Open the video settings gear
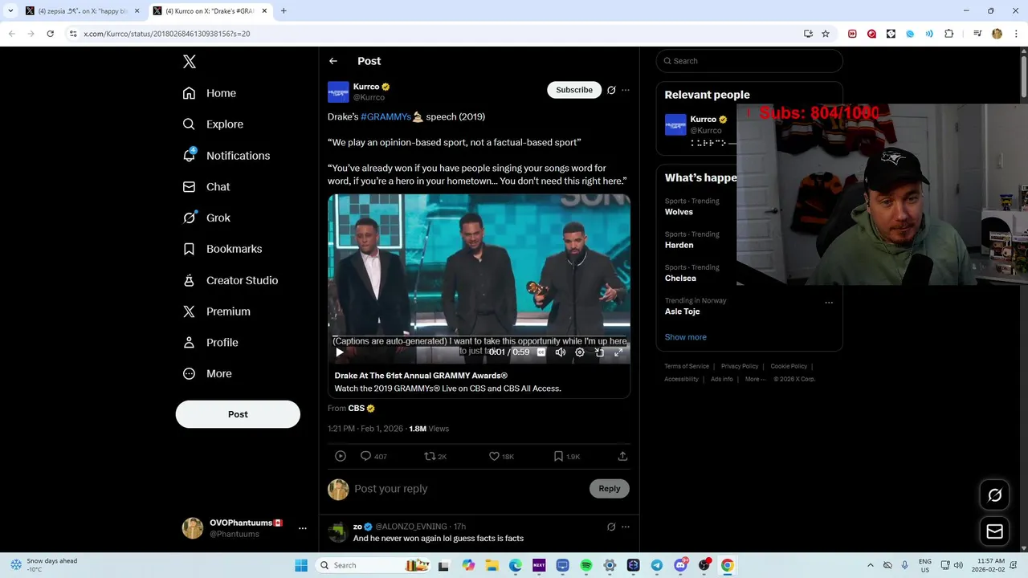The height and width of the screenshot is (578, 1028). point(580,352)
